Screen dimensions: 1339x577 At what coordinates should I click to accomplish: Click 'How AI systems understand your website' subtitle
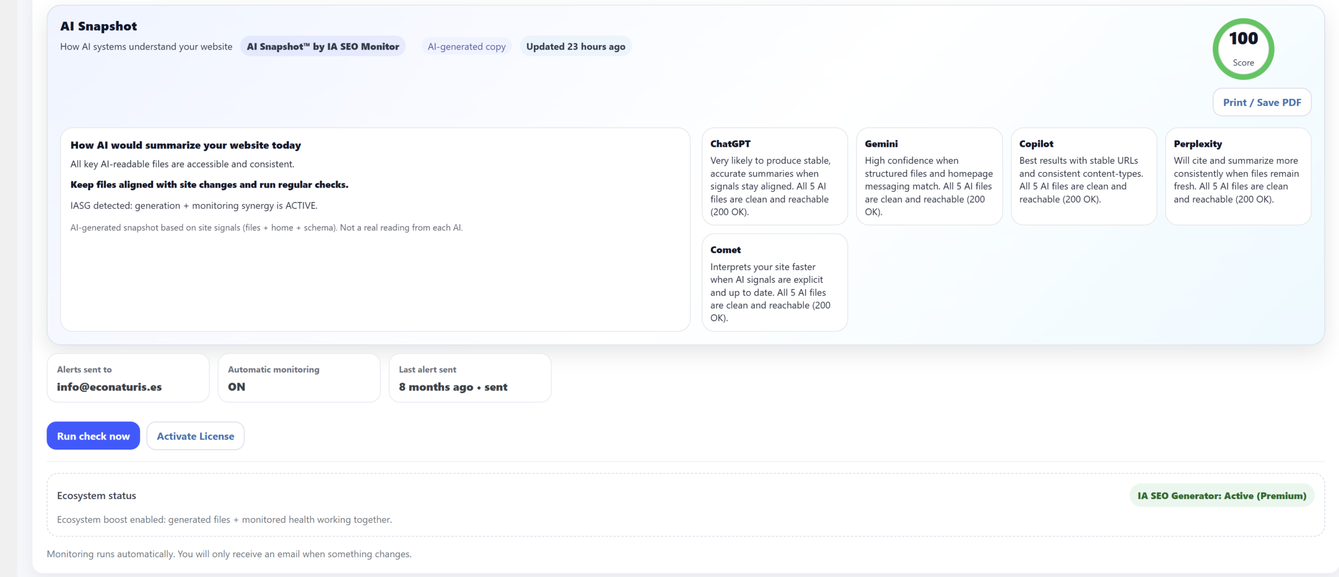146,47
